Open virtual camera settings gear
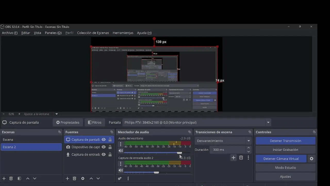330x186 pixels. pyautogui.click(x=312, y=159)
